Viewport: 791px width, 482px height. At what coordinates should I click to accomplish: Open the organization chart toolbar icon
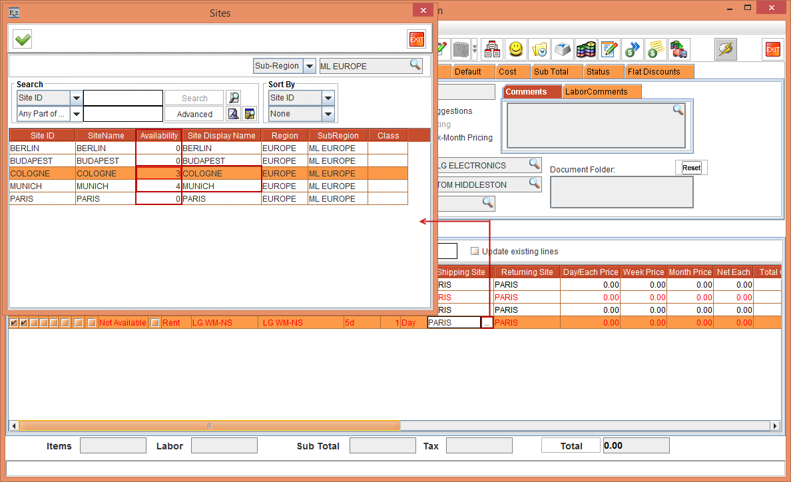tap(492, 49)
